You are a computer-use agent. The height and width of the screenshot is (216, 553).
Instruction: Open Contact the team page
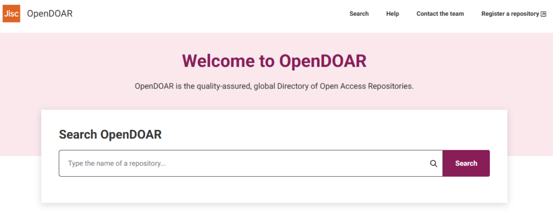(x=440, y=13)
